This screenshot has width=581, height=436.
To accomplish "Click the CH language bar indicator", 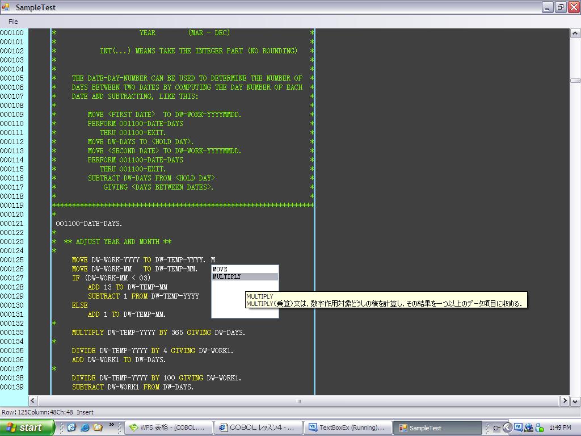I will [496, 427].
